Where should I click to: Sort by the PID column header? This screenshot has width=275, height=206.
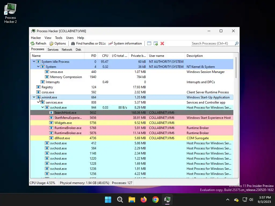point(91,56)
